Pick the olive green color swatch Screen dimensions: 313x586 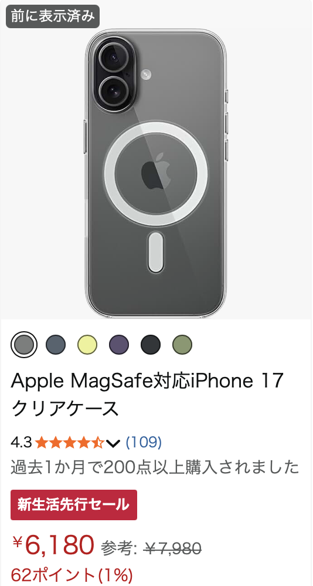(182, 344)
